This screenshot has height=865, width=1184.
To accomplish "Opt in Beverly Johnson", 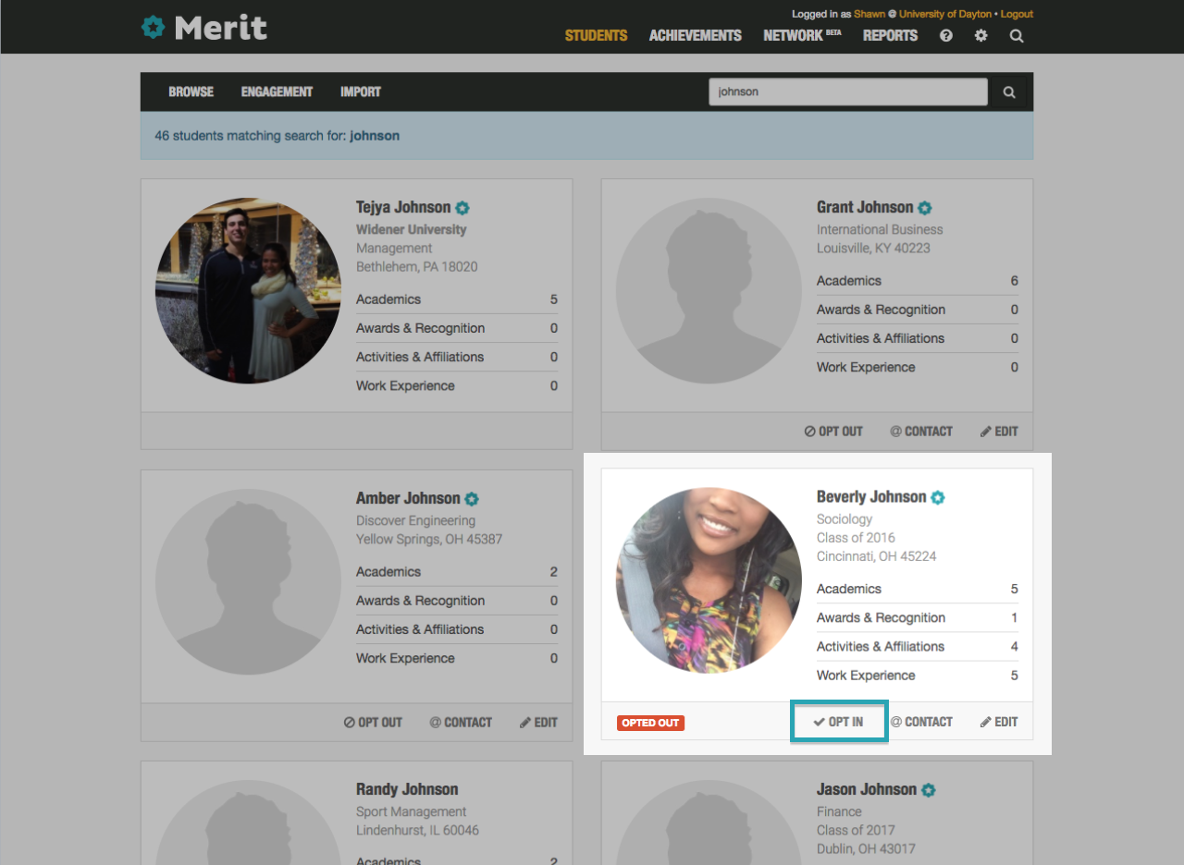I will pos(839,722).
